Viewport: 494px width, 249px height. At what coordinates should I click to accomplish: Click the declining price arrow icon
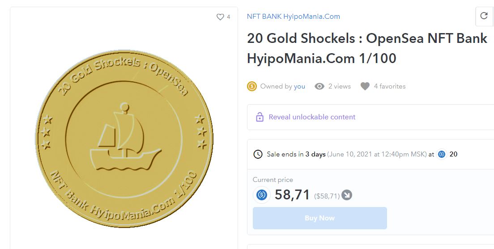[347, 195]
